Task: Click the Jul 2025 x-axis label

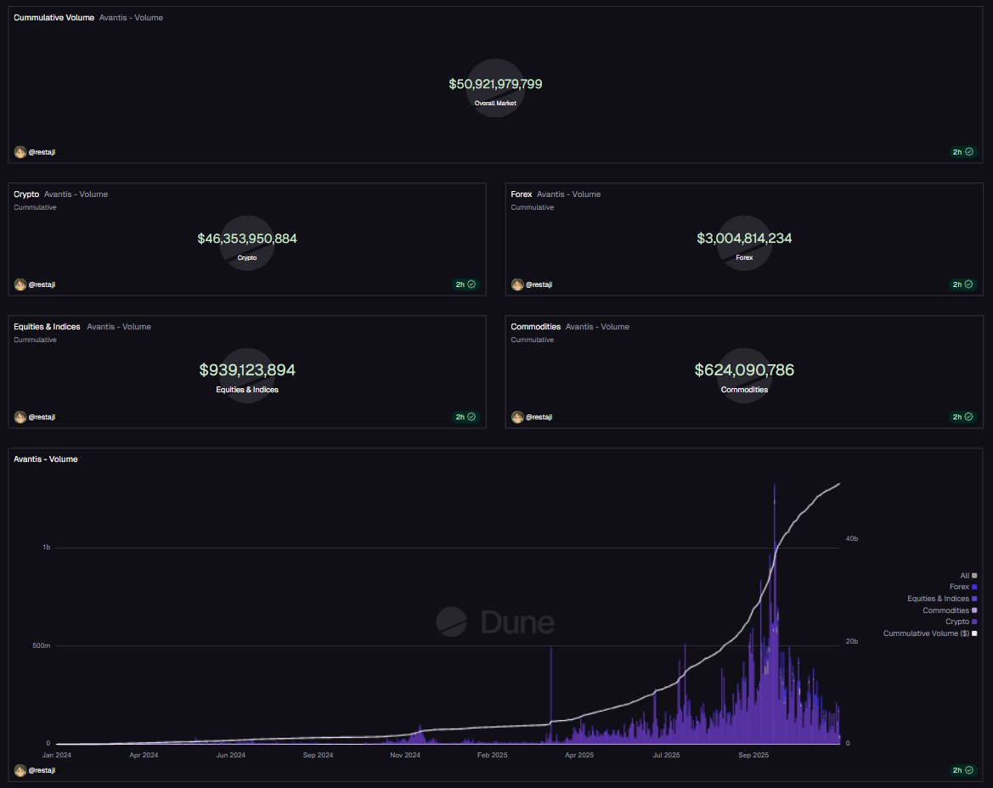Action: tap(666, 755)
